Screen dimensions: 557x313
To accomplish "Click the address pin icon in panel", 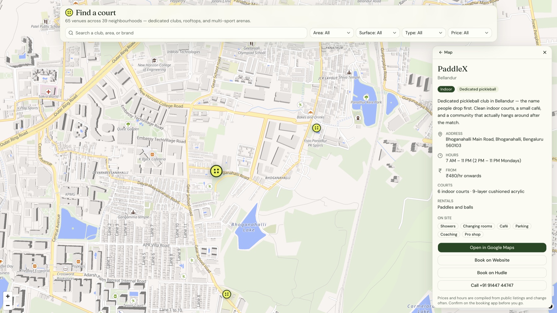I will coord(440,134).
